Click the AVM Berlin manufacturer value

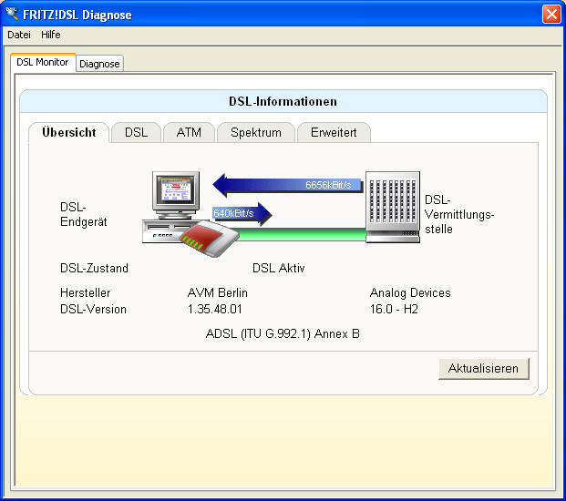218,292
